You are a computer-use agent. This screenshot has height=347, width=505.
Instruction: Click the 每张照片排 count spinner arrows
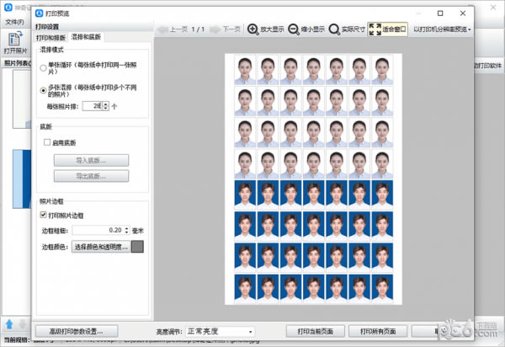click(106, 105)
